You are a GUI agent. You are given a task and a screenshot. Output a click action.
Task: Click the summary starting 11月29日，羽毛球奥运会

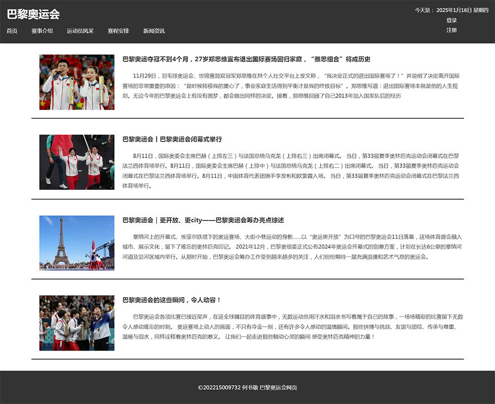pos(291,86)
